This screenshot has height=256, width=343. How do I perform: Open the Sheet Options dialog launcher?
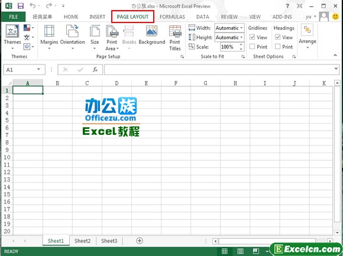(294, 57)
